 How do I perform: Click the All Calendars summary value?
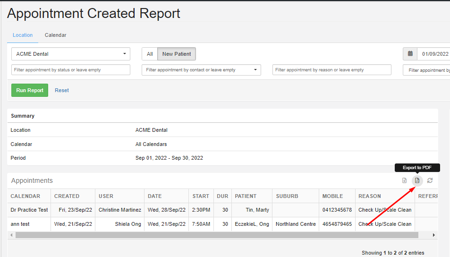(x=151, y=144)
